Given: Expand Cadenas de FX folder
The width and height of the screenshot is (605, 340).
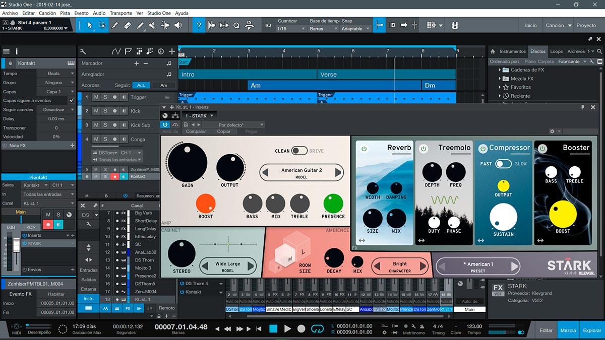Looking at the screenshot, I should (500, 70).
